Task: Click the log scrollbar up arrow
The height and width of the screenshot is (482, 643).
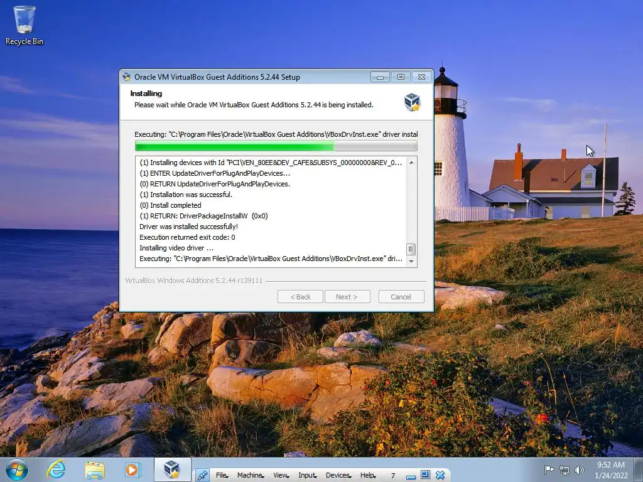Action: pyautogui.click(x=411, y=163)
